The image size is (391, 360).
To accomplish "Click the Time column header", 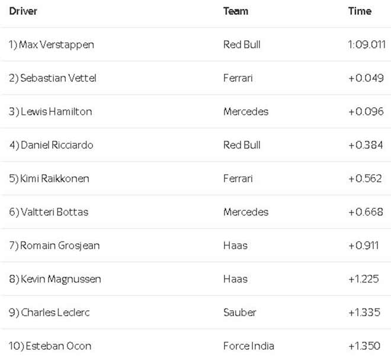I will point(360,11).
